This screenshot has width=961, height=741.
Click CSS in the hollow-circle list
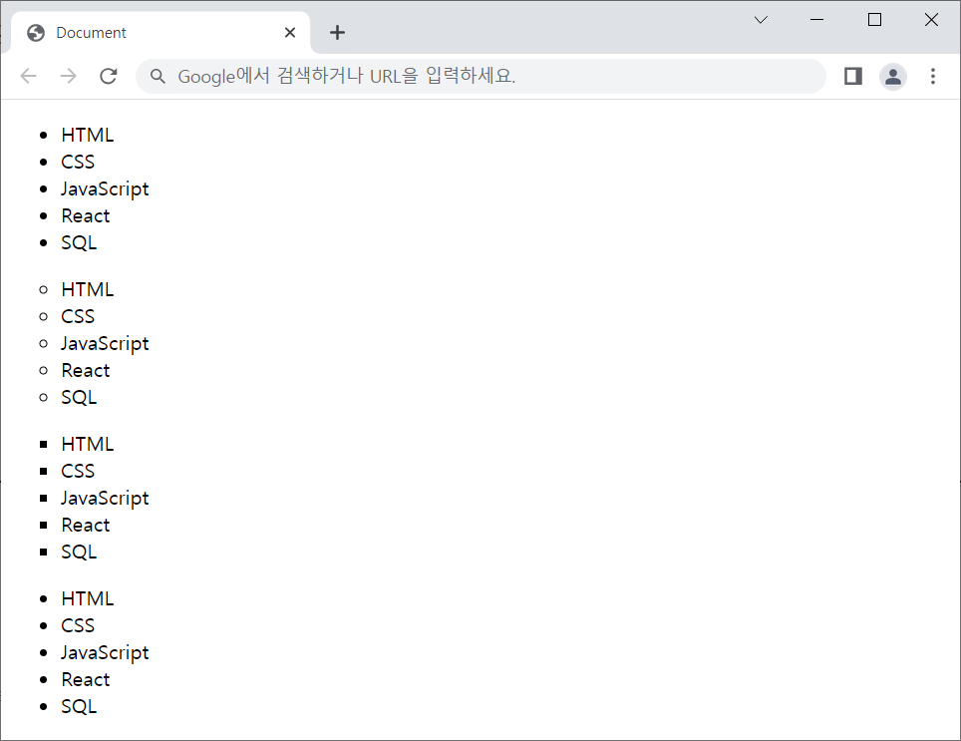click(78, 316)
